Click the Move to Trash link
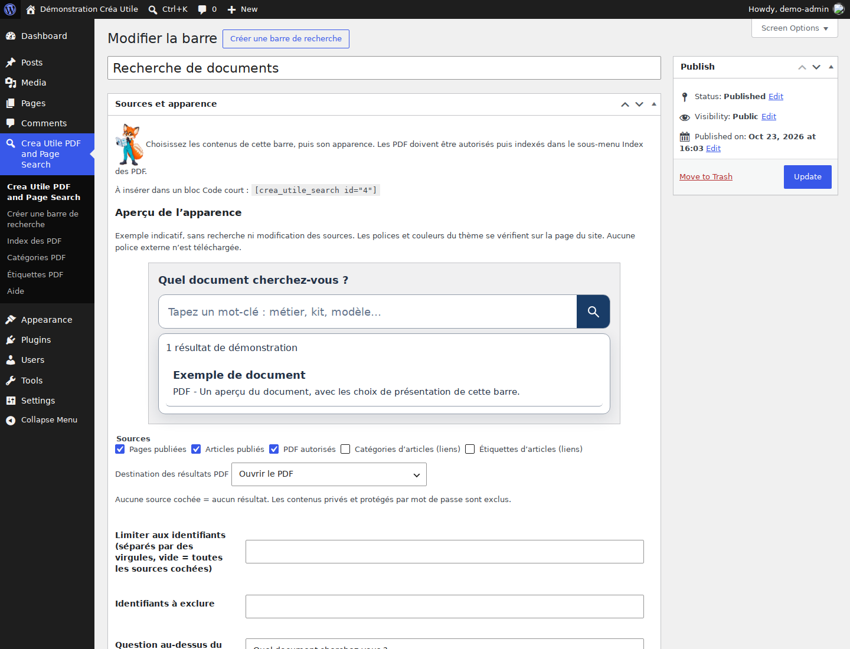 click(706, 176)
